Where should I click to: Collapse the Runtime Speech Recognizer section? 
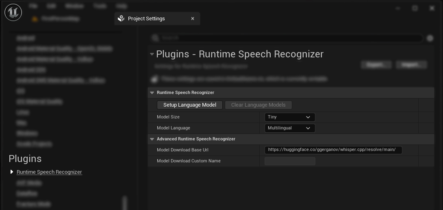tap(152, 93)
